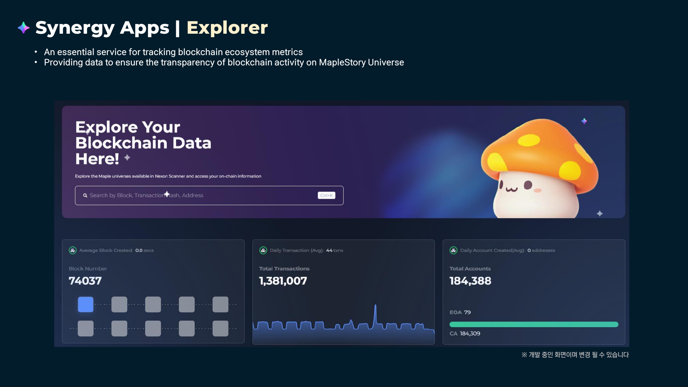
Task: Click the Block Number 74037
Action: [85, 281]
